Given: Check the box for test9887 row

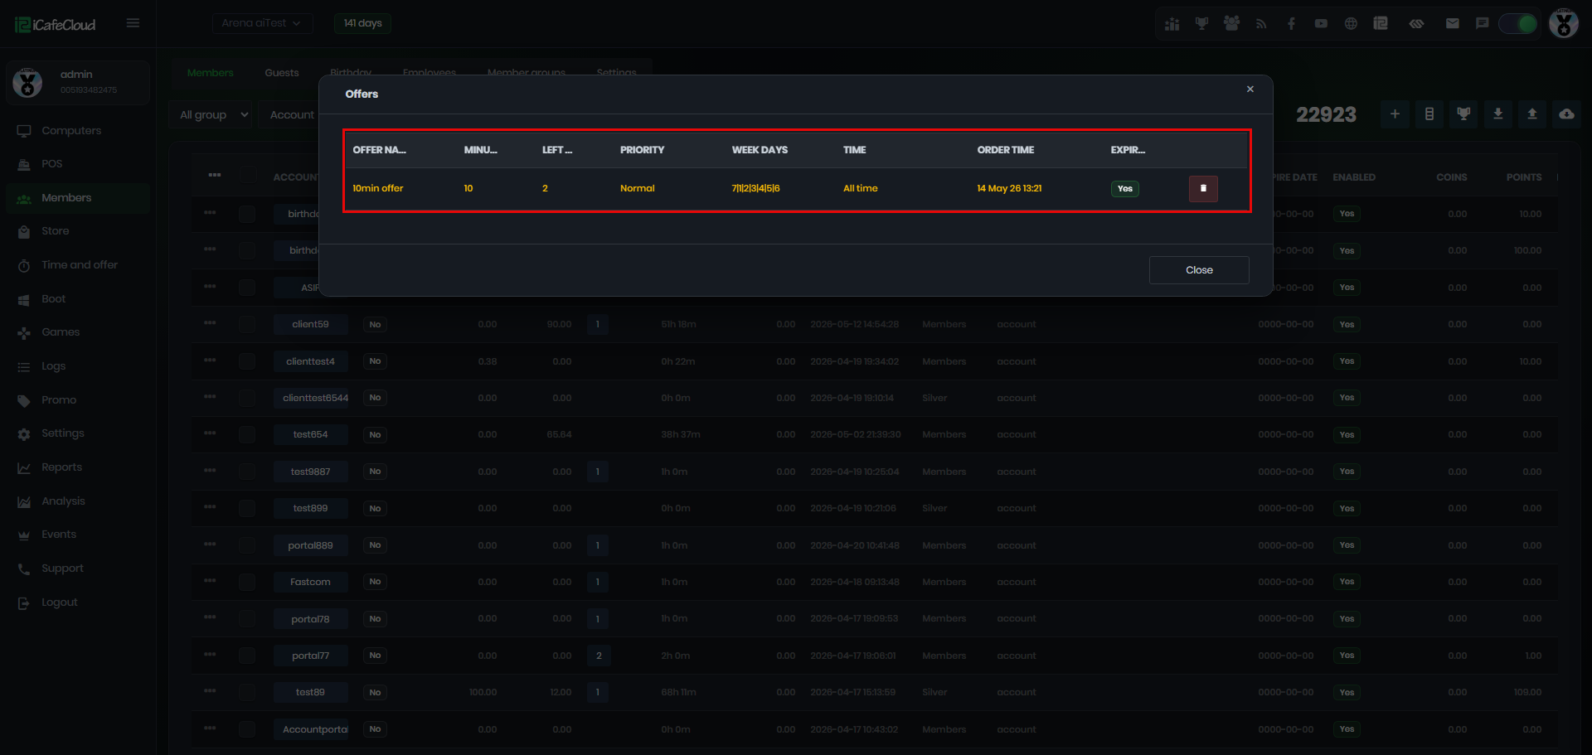Looking at the screenshot, I should pyautogui.click(x=247, y=472).
